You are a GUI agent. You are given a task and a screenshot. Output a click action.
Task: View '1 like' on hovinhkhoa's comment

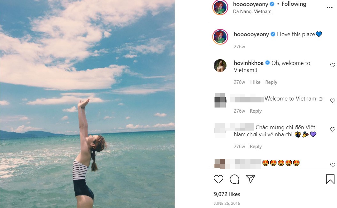(255, 82)
